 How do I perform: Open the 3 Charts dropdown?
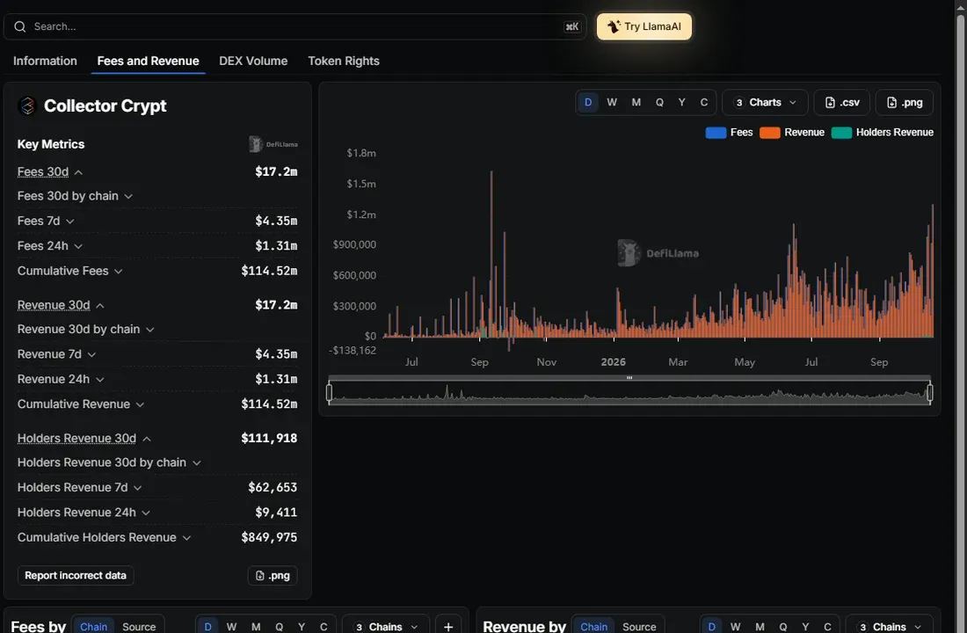pos(765,102)
